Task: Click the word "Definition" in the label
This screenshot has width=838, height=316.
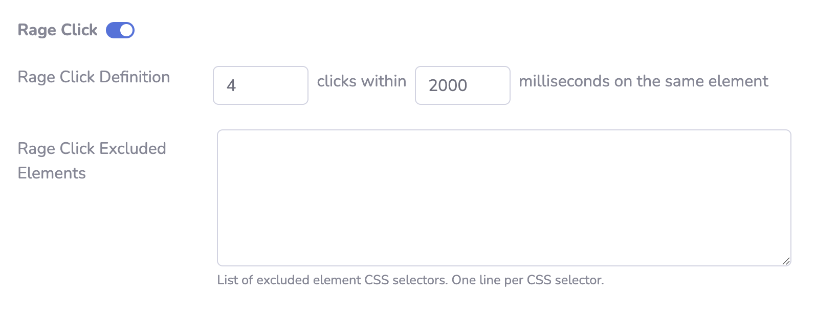Action: tap(135, 77)
